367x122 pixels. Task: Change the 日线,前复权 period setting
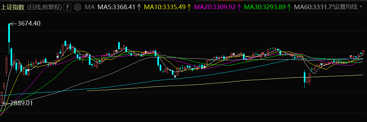pyautogui.click(x=45, y=7)
